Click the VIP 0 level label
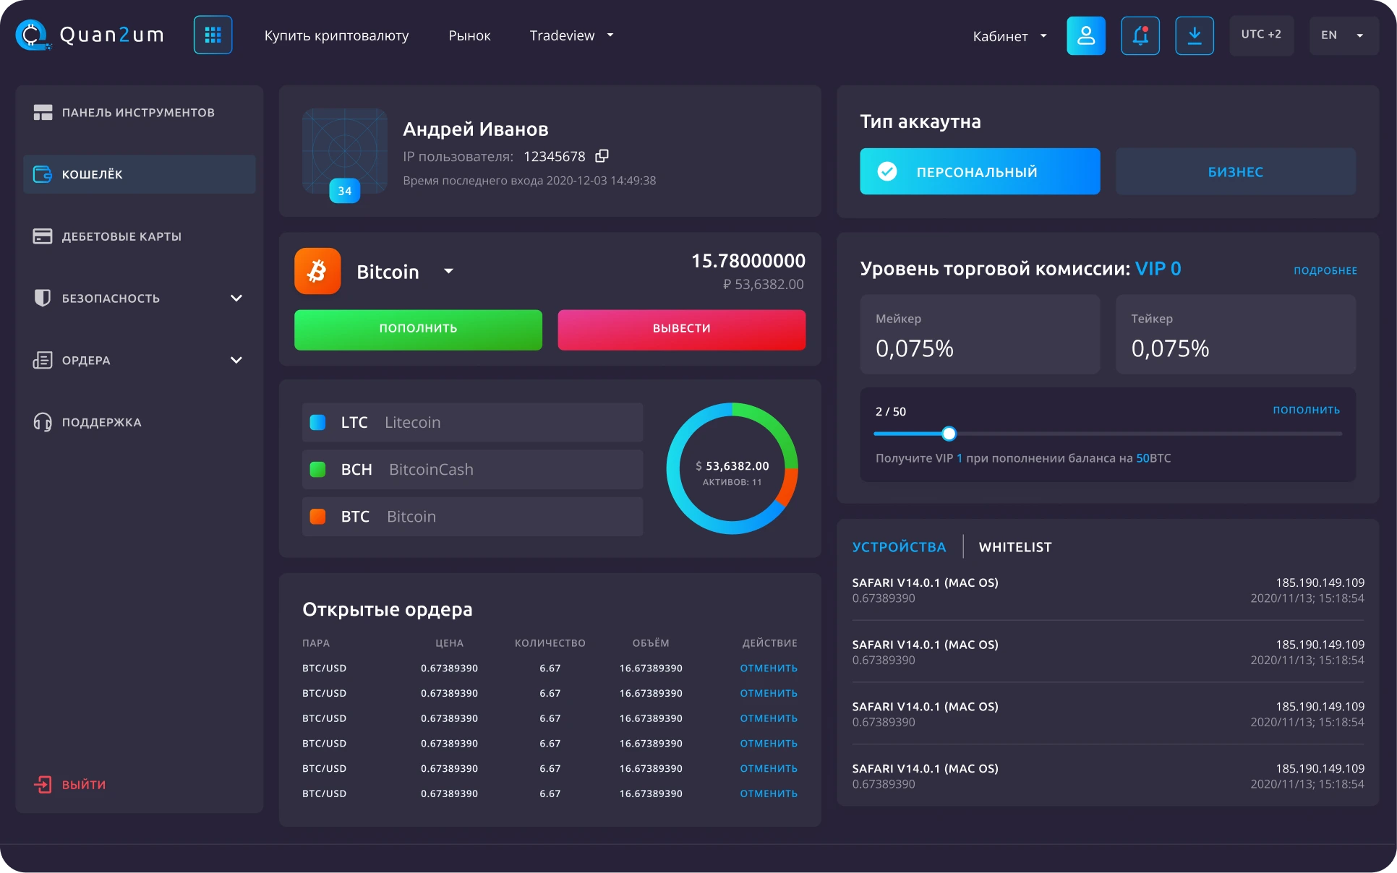The width and height of the screenshot is (1397, 873). coord(1158,269)
